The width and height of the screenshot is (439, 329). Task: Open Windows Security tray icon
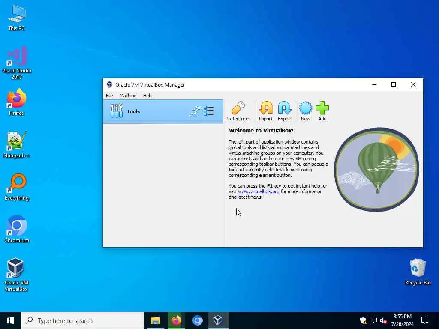(363, 320)
